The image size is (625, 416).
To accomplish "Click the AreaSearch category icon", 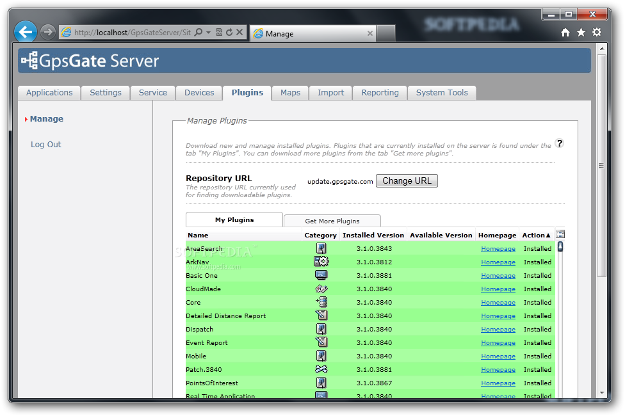I will pyautogui.click(x=321, y=248).
